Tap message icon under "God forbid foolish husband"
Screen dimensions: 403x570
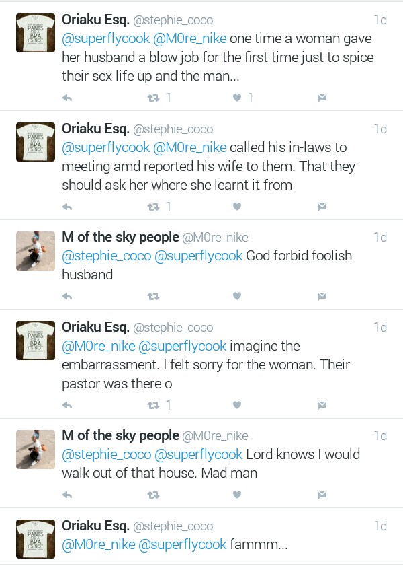click(322, 296)
